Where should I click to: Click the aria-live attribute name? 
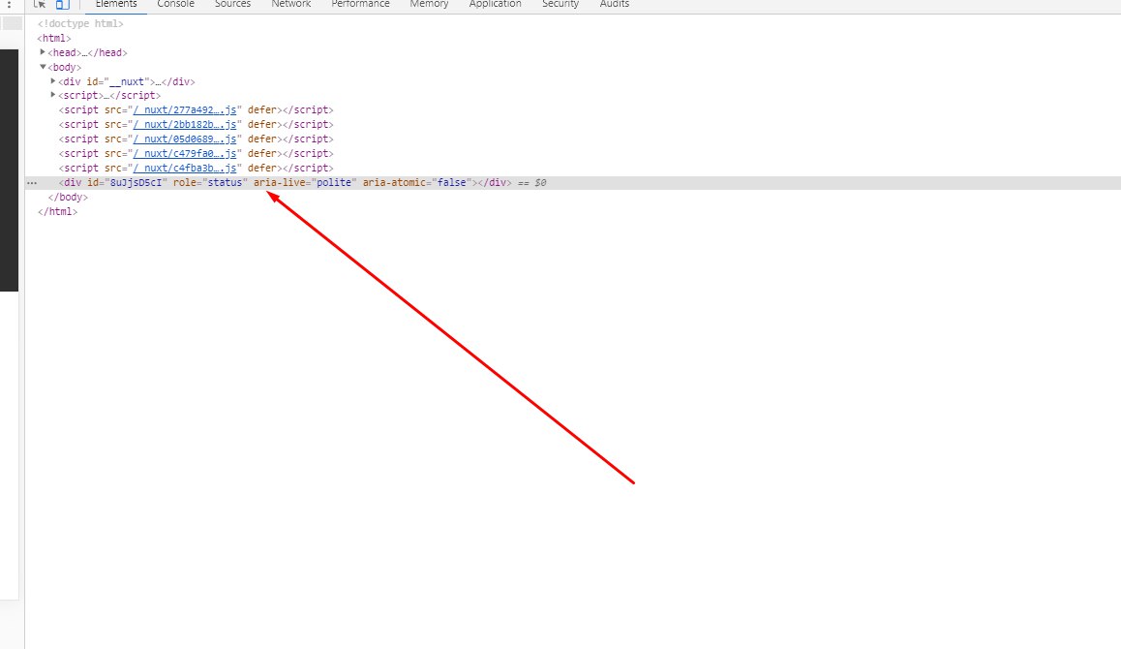(x=280, y=183)
